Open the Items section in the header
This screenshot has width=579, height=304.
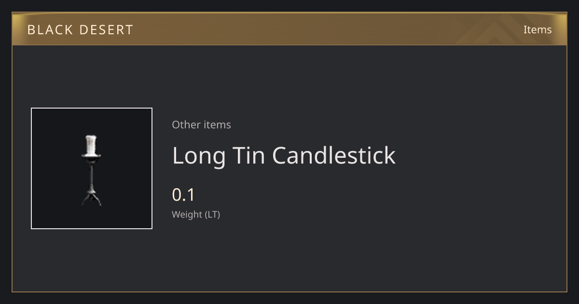[x=538, y=29]
